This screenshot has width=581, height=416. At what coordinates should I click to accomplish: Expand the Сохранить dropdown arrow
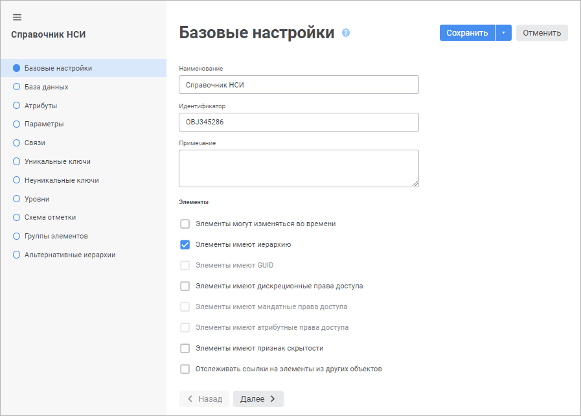point(503,33)
